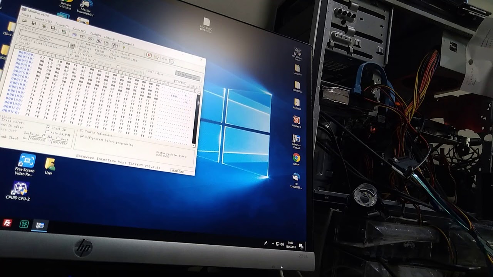Open the Project menu

(x=62, y=25)
